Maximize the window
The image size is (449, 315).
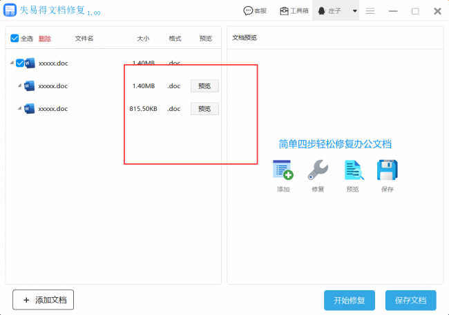coord(415,11)
